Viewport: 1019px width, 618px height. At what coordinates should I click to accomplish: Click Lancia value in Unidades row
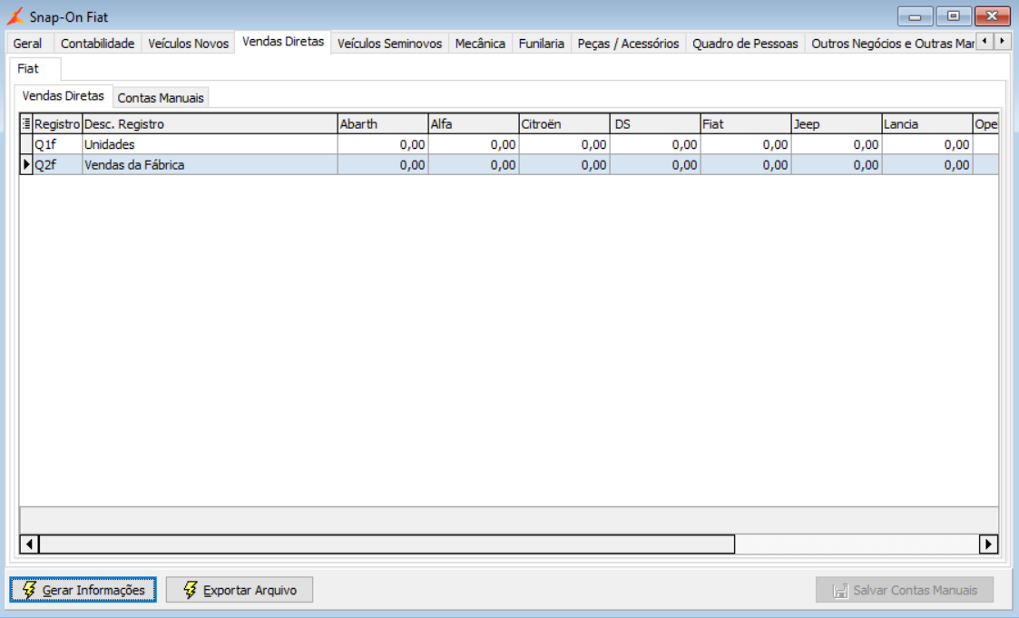(927, 144)
